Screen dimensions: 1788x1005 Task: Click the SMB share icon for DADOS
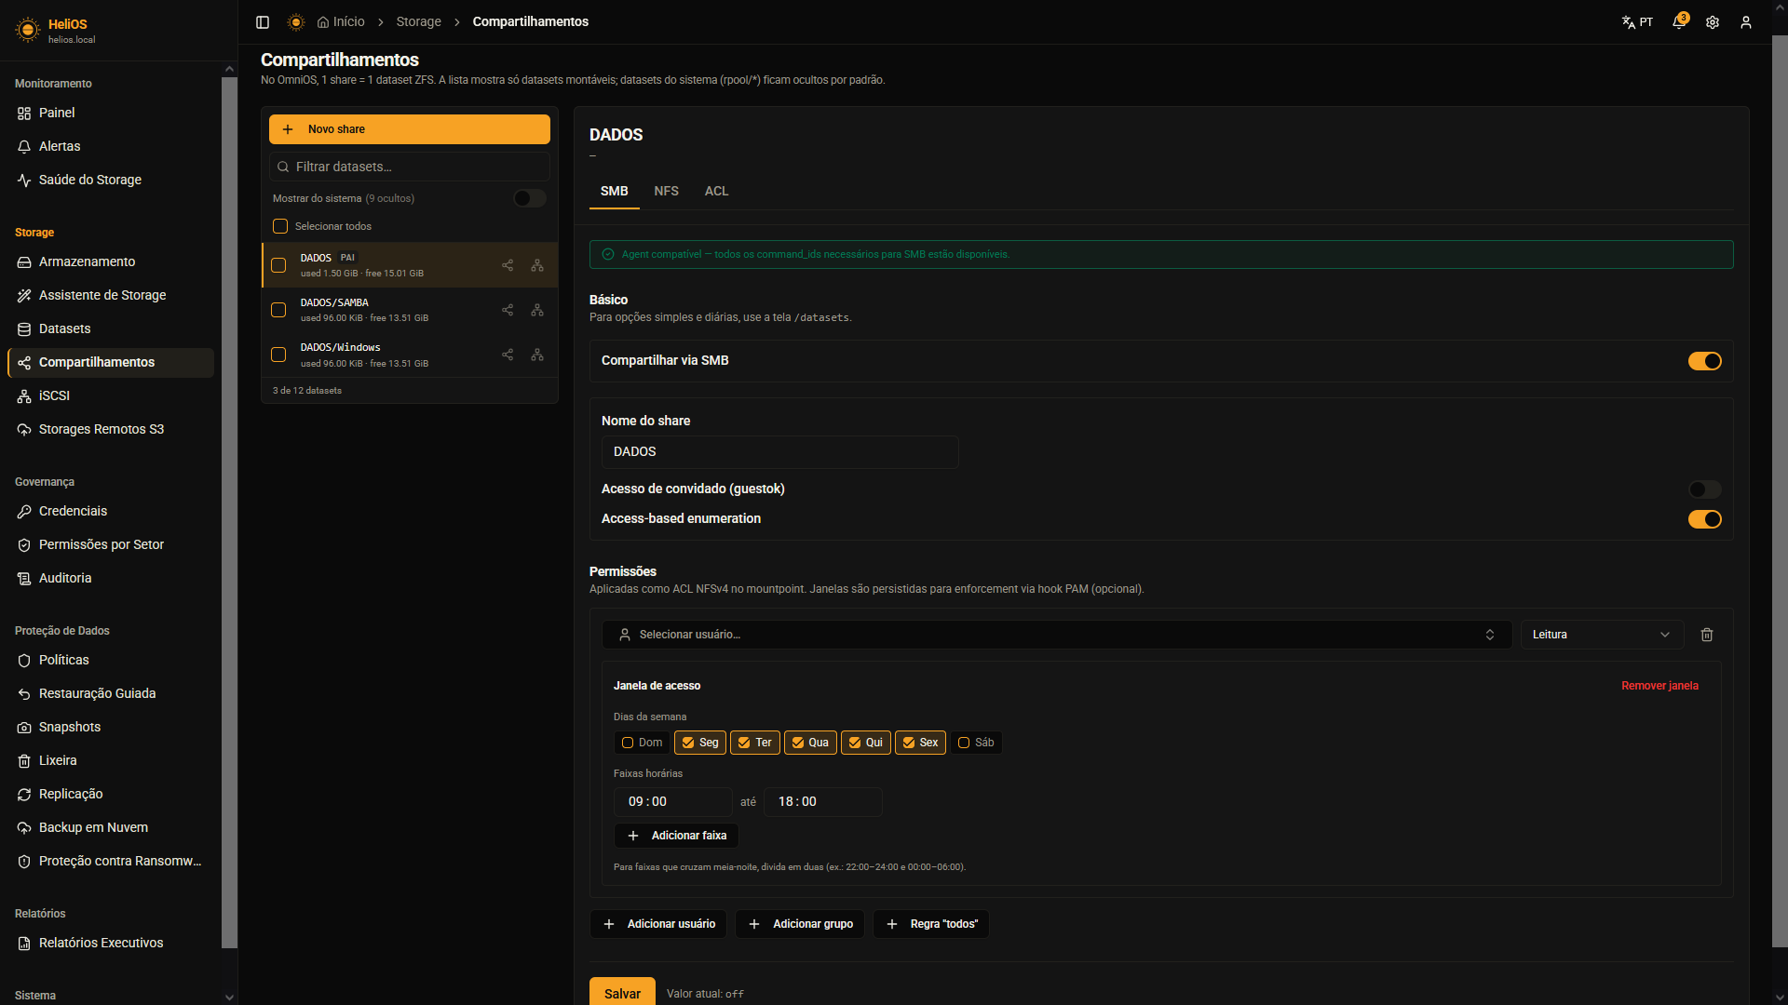click(x=508, y=265)
